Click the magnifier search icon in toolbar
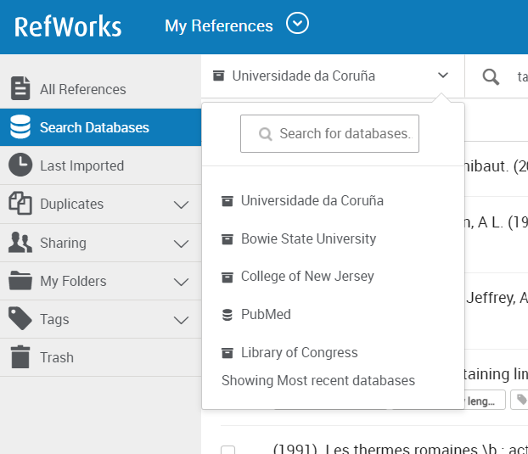Screen dimensions: 528x454 [x=491, y=76]
